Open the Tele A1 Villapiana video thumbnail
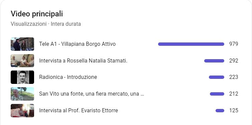The width and height of the screenshot is (252, 125). (22, 44)
